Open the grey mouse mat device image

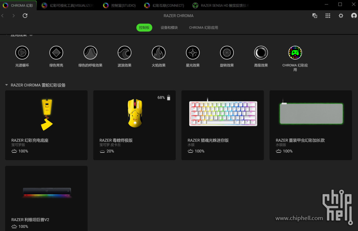tap(311, 113)
